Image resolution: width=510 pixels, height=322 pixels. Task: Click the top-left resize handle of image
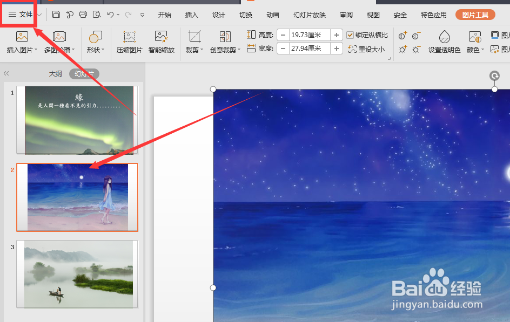(x=213, y=89)
